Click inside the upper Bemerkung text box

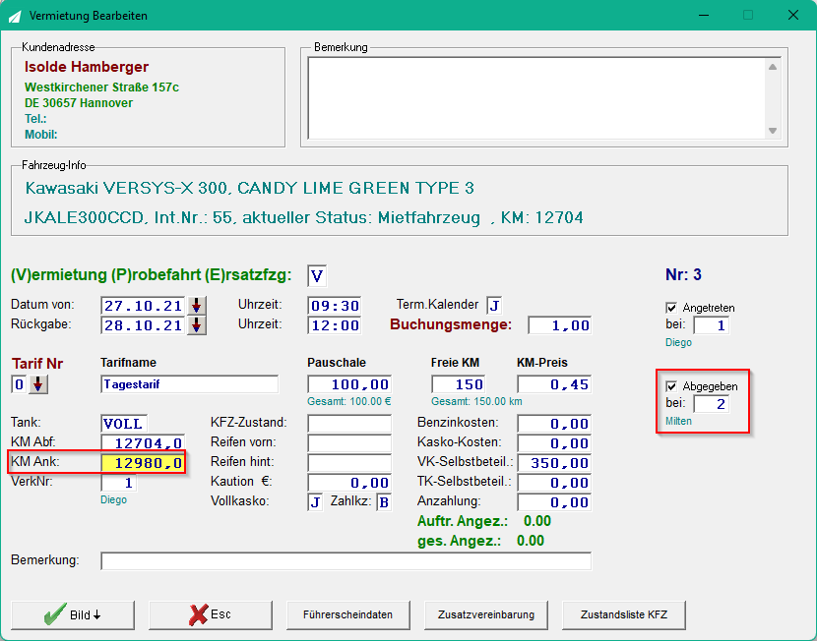[x=536, y=97]
